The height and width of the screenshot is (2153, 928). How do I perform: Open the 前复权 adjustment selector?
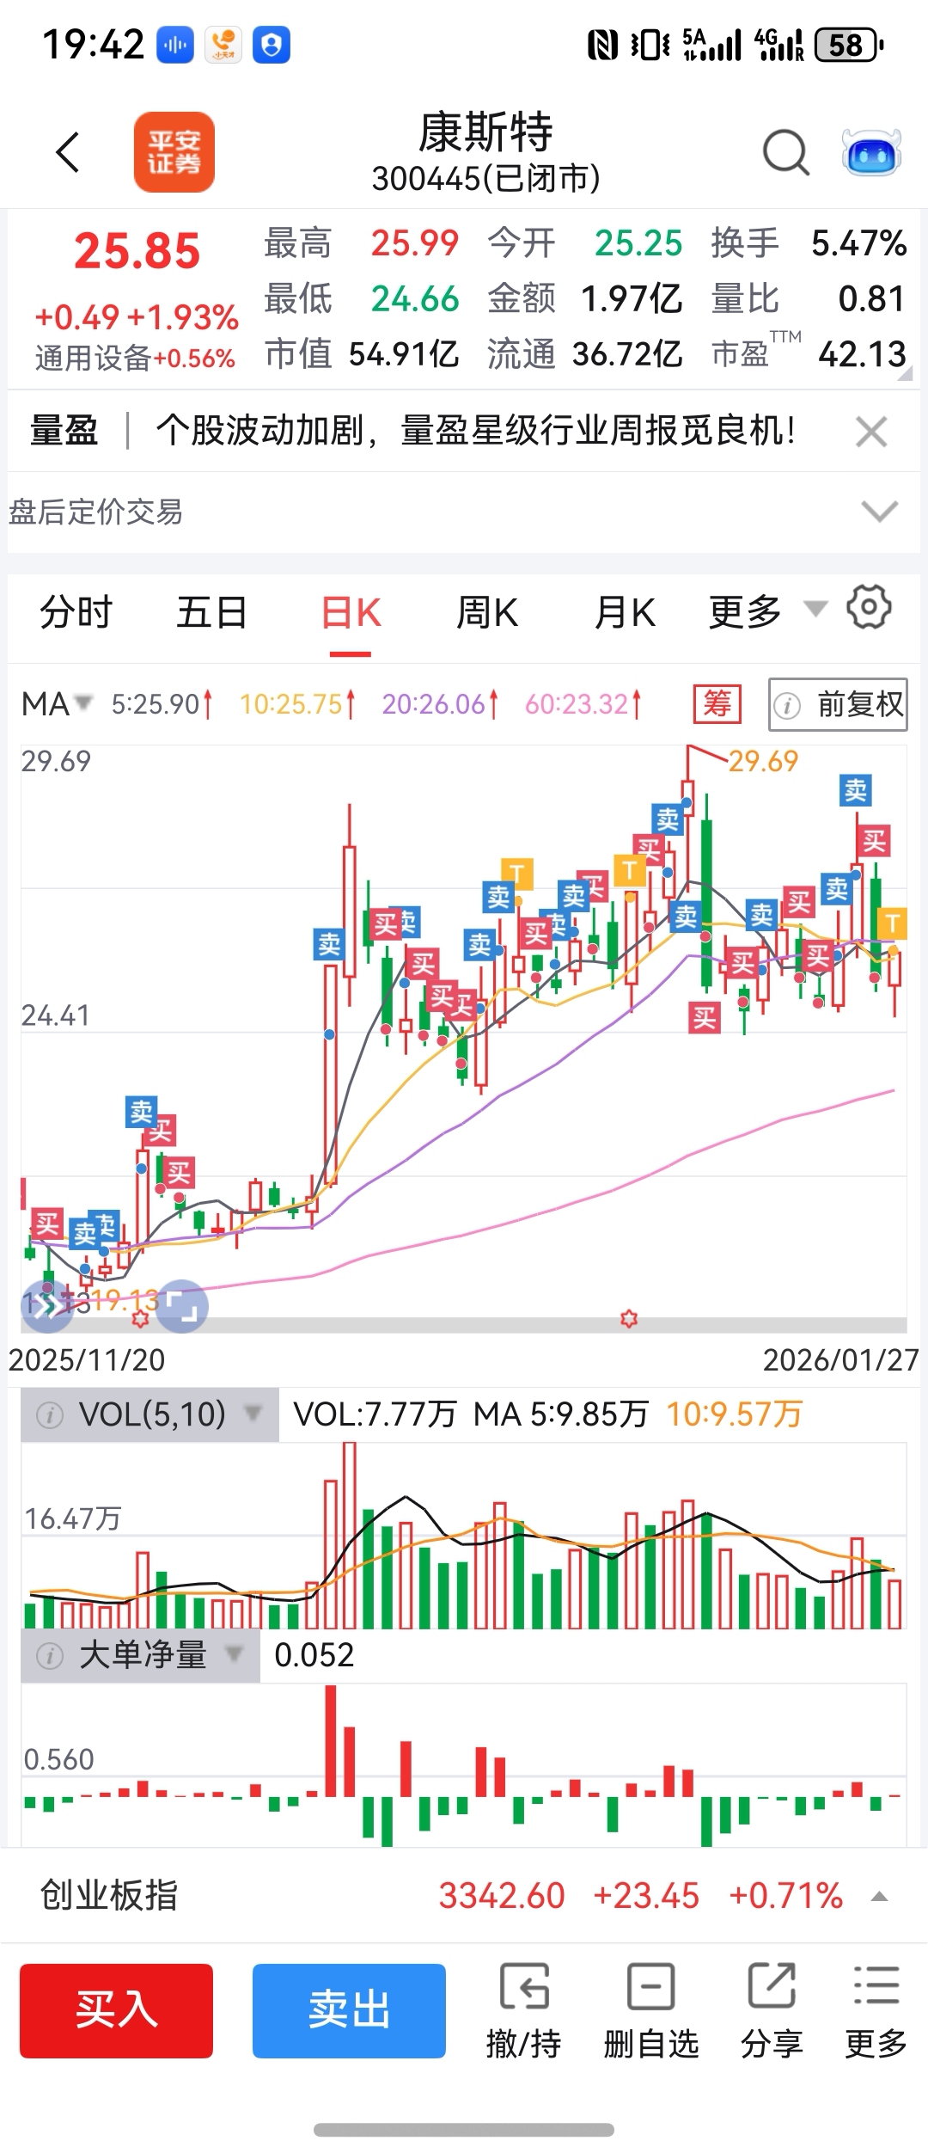pos(838,704)
